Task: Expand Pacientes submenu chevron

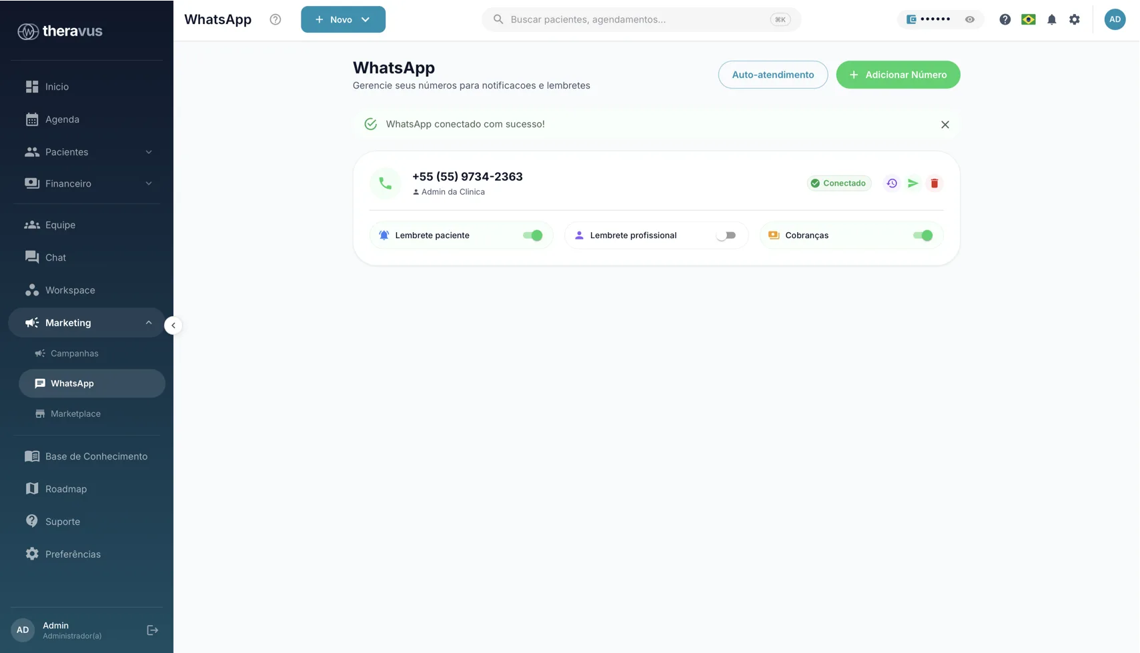Action: tap(149, 152)
